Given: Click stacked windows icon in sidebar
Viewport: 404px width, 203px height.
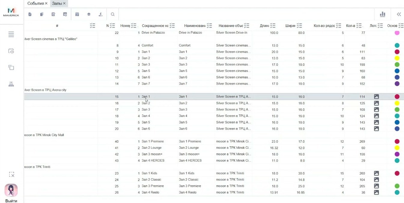Looking at the screenshot, I should click(x=11, y=67).
